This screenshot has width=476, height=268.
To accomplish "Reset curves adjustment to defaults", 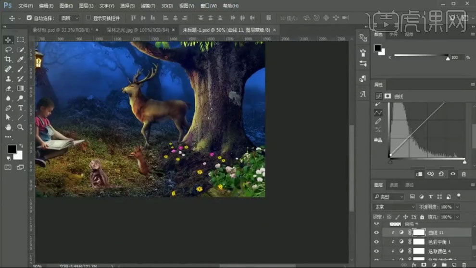I will [441, 174].
